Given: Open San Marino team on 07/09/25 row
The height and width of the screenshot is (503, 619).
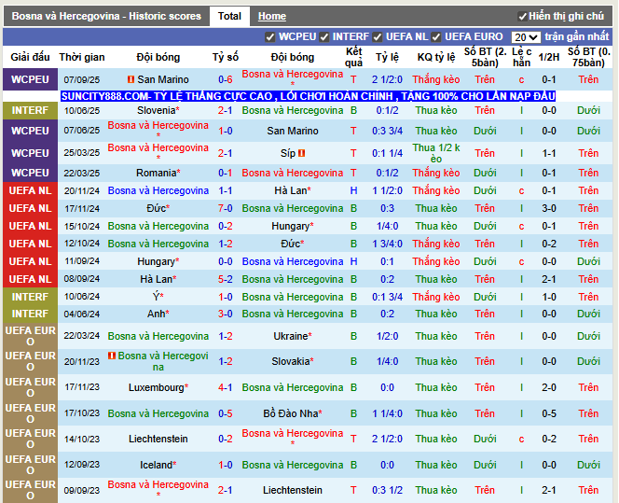Looking at the screenshot, I should 163,79.
